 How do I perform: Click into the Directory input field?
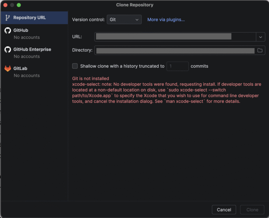click(175, 50)
